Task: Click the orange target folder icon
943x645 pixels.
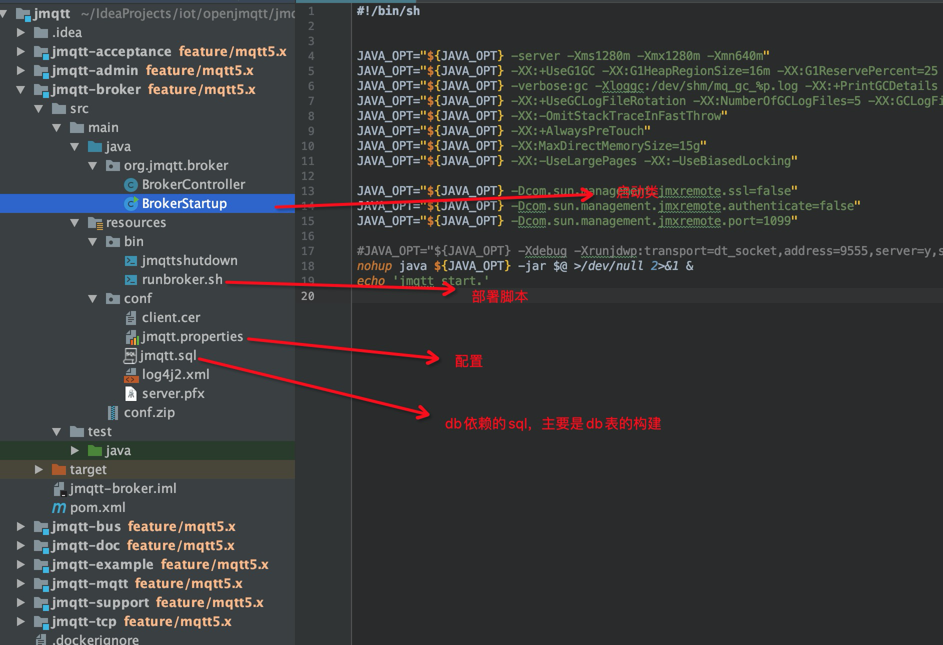Action: (59, 470)
